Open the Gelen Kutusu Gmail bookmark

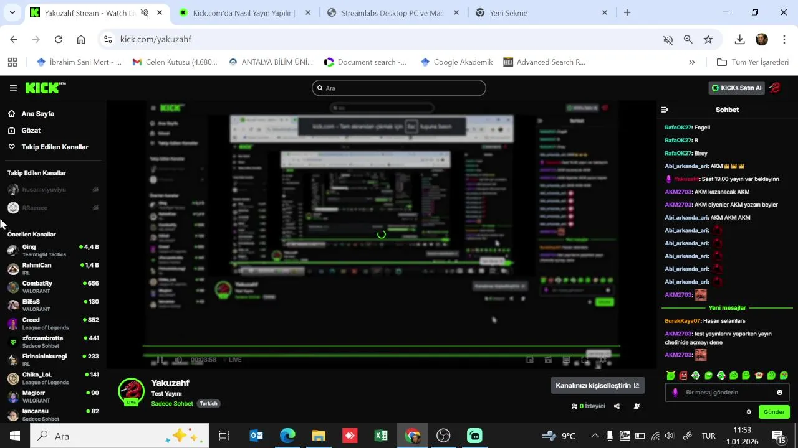(175, 62)
